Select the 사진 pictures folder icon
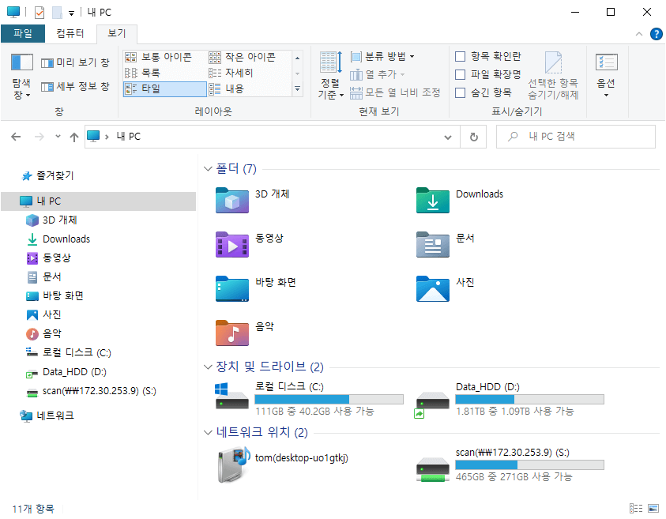 [x=433, y=288]
